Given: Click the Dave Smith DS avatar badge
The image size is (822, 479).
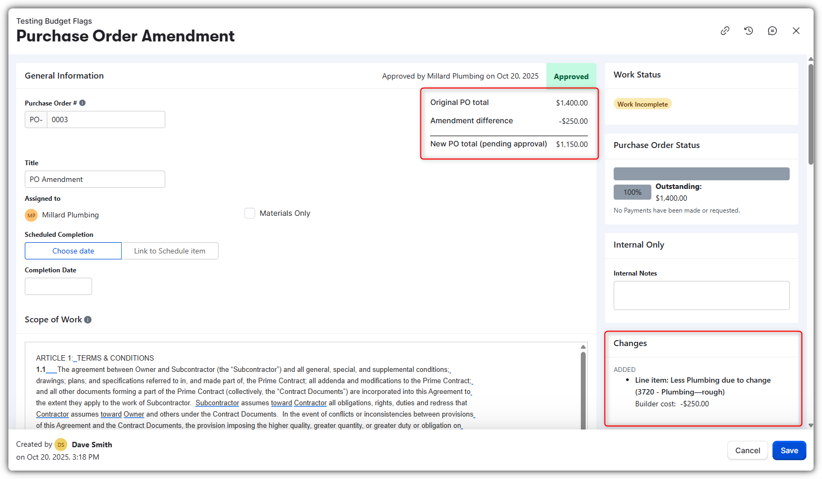Looking at the screenshot, I should (61, 445).
